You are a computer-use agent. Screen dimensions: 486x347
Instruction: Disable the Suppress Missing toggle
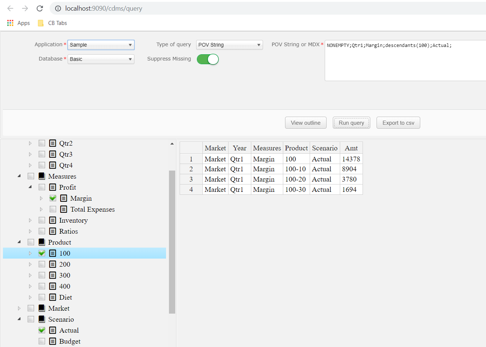click(x=208, y=59)
